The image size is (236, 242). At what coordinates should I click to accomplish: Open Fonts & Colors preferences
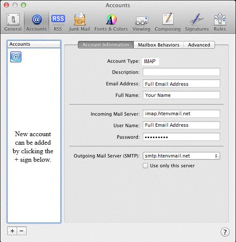point(111,22)
